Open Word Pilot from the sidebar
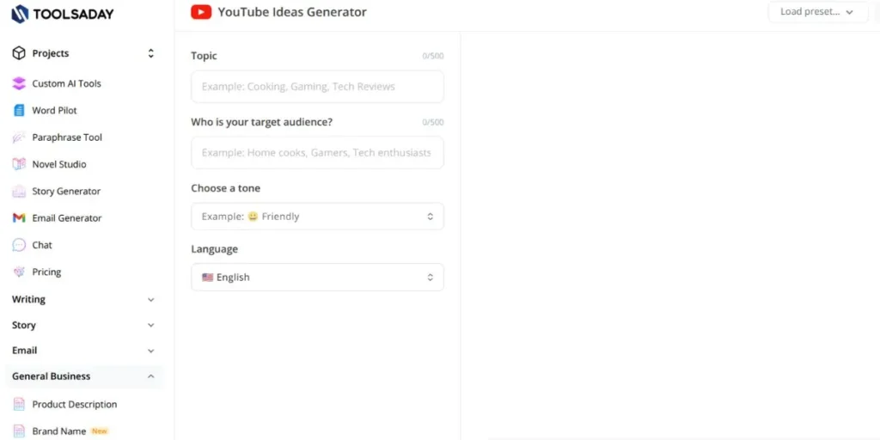 pyautogui.click(x=54, y=111)
